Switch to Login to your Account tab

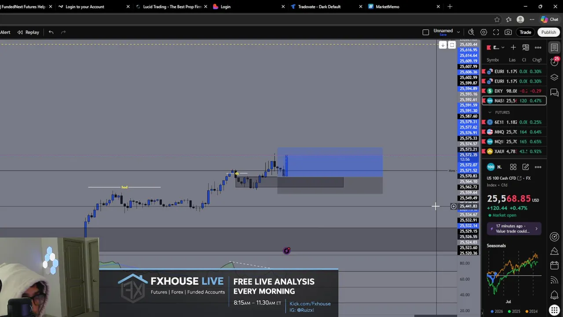pos(85,7)
